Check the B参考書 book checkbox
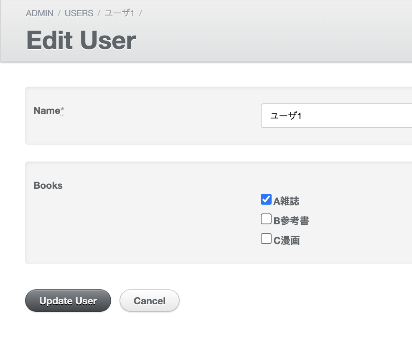The image size is (412, 339). [x=266, y=219]
